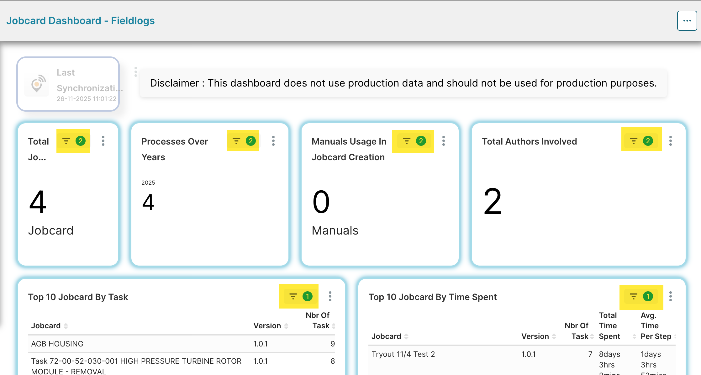Click filter icon on Processes Over Years card

point(236,141)
